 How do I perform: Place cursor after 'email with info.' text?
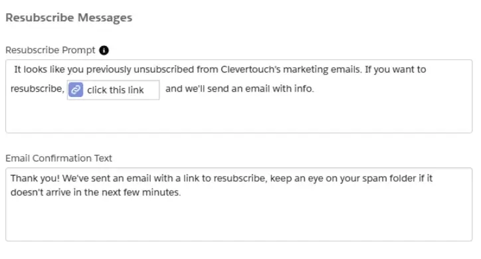(315, 88)
